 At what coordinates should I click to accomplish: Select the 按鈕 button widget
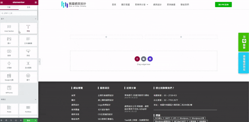(x=28, y=53)
